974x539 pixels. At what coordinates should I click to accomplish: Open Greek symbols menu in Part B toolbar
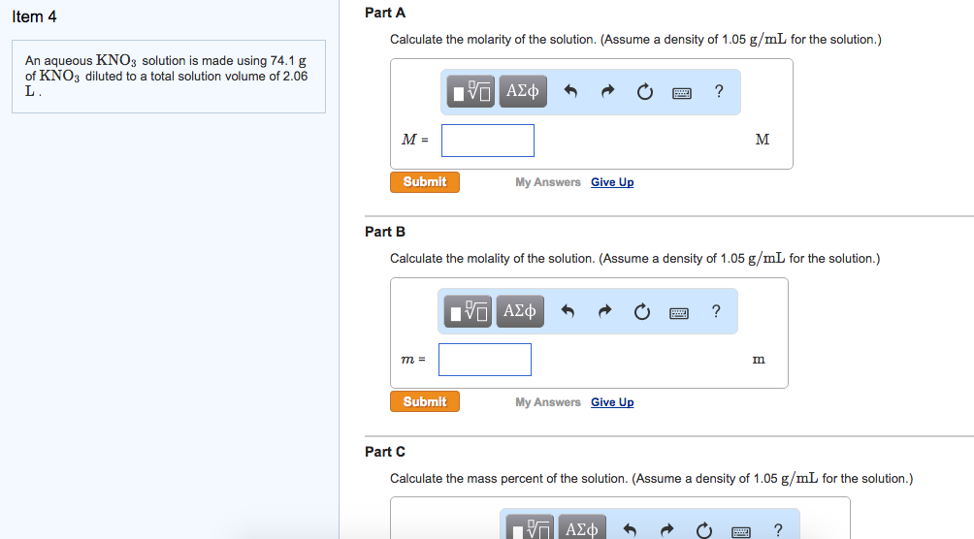(520, 311)
